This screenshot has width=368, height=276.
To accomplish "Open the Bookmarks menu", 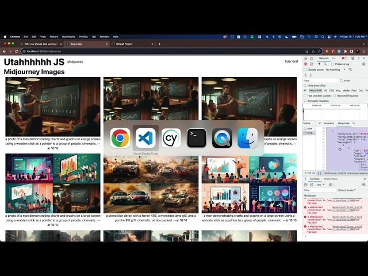I will point(68,37).
